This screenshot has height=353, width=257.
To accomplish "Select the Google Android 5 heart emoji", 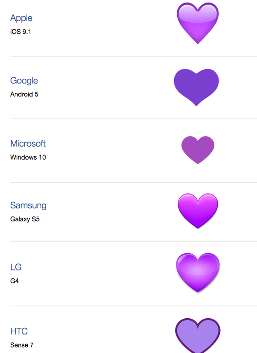I will pos(196,87).
